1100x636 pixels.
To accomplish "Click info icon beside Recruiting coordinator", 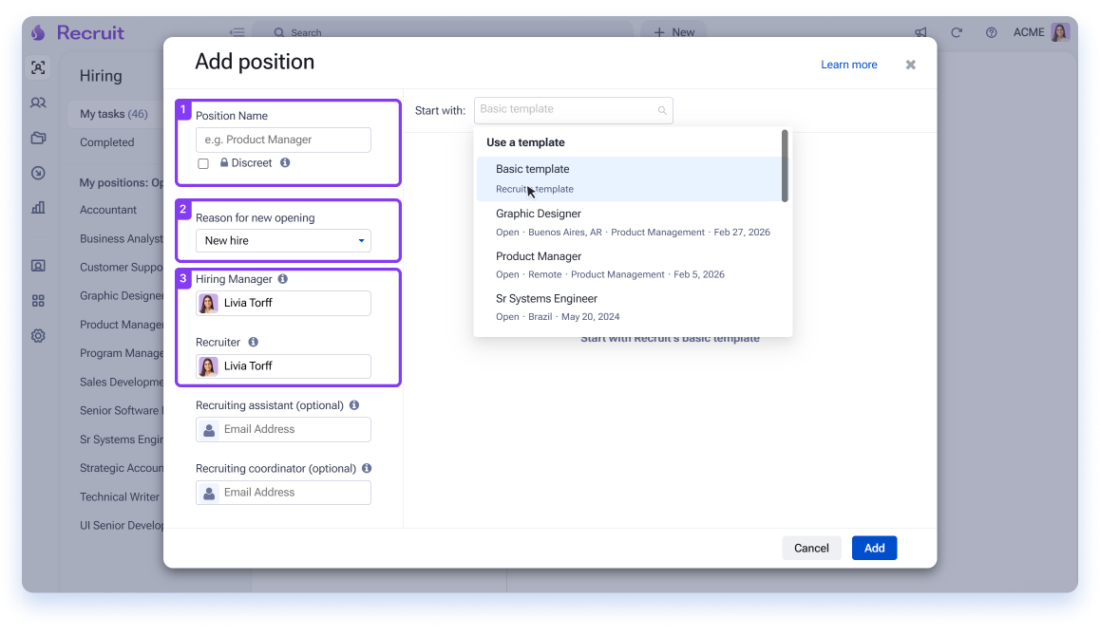I will pos(367,468).
